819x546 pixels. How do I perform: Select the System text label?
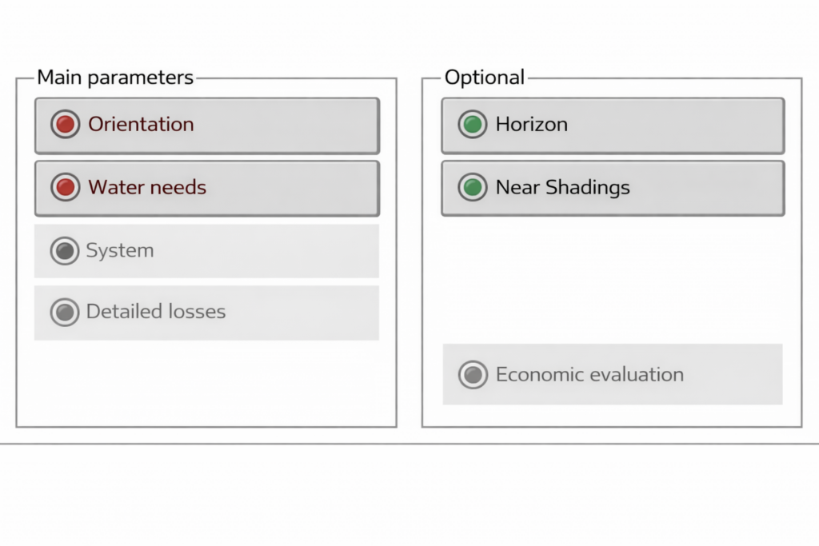[x=120, y=251]
